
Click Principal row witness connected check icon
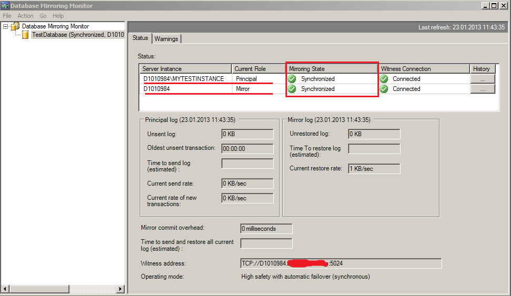(x=384, y=79)
